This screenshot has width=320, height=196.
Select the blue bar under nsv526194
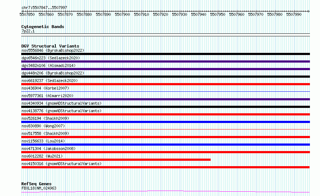coord(165,122)
